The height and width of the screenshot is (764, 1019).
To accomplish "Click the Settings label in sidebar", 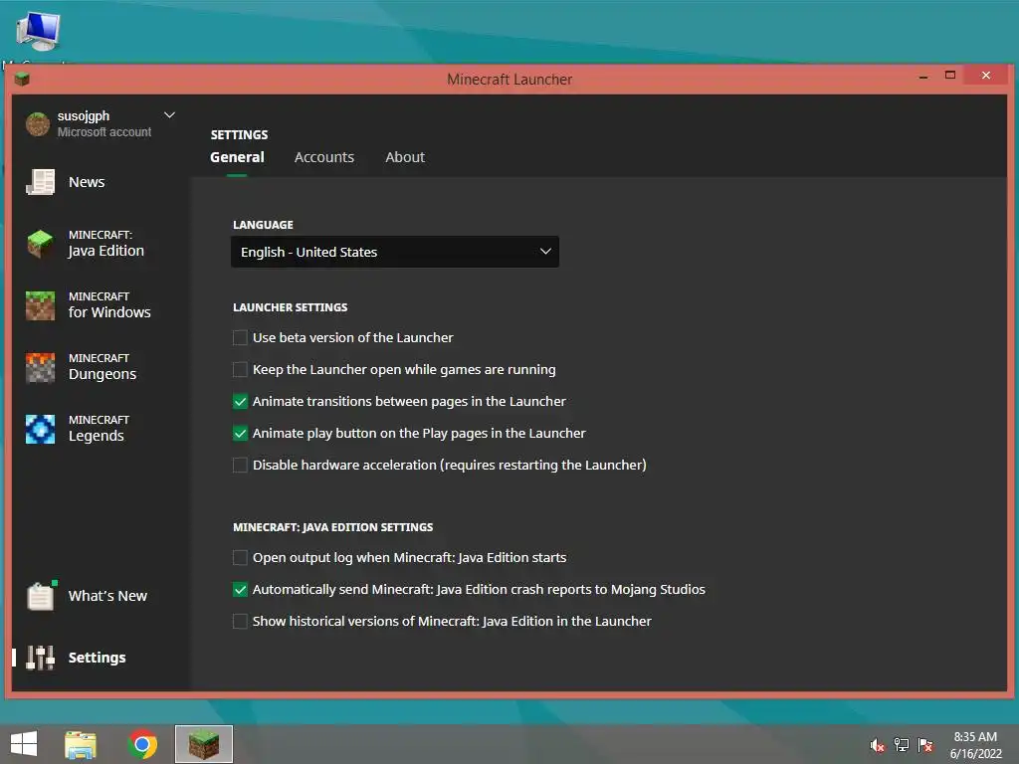I will pos(97,658).
